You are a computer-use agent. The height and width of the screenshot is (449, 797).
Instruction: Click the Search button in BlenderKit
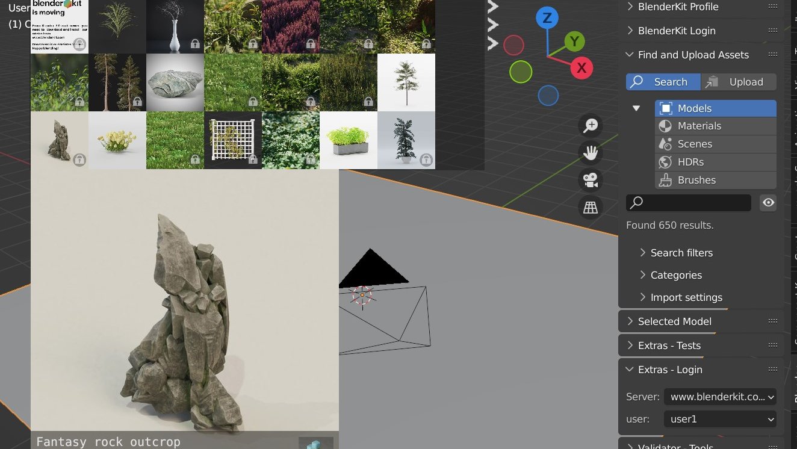pos(663,82)
